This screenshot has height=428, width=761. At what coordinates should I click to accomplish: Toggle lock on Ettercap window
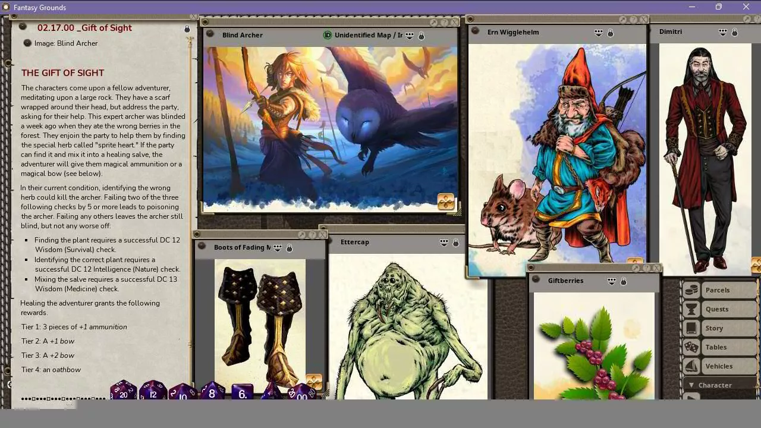click(455, 243)
